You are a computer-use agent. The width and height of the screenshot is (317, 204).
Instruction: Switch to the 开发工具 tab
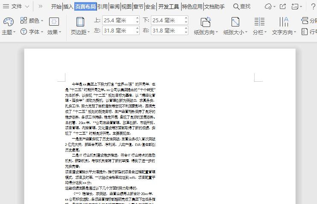tap(169, 6)
